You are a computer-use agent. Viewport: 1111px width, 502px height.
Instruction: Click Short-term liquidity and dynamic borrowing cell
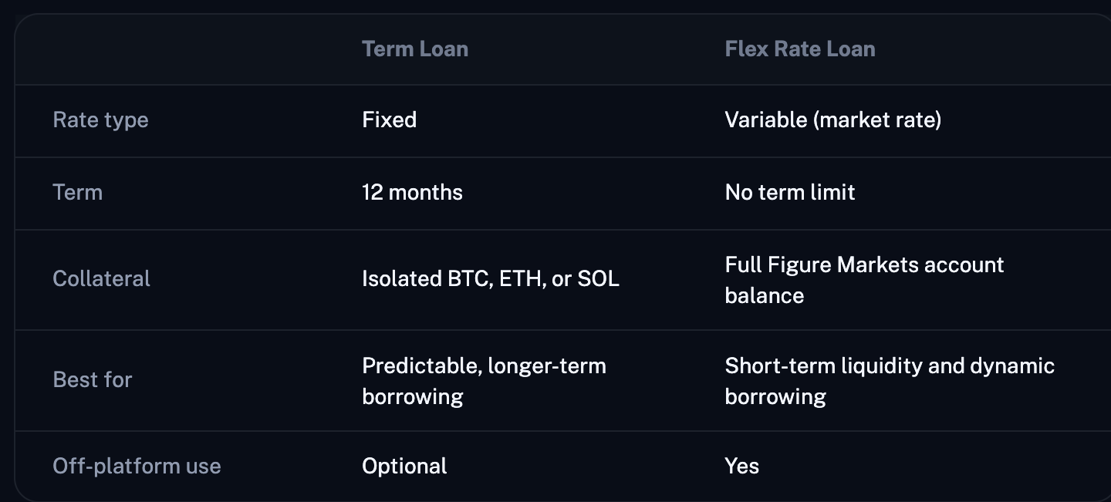click(x=890, y=381)
